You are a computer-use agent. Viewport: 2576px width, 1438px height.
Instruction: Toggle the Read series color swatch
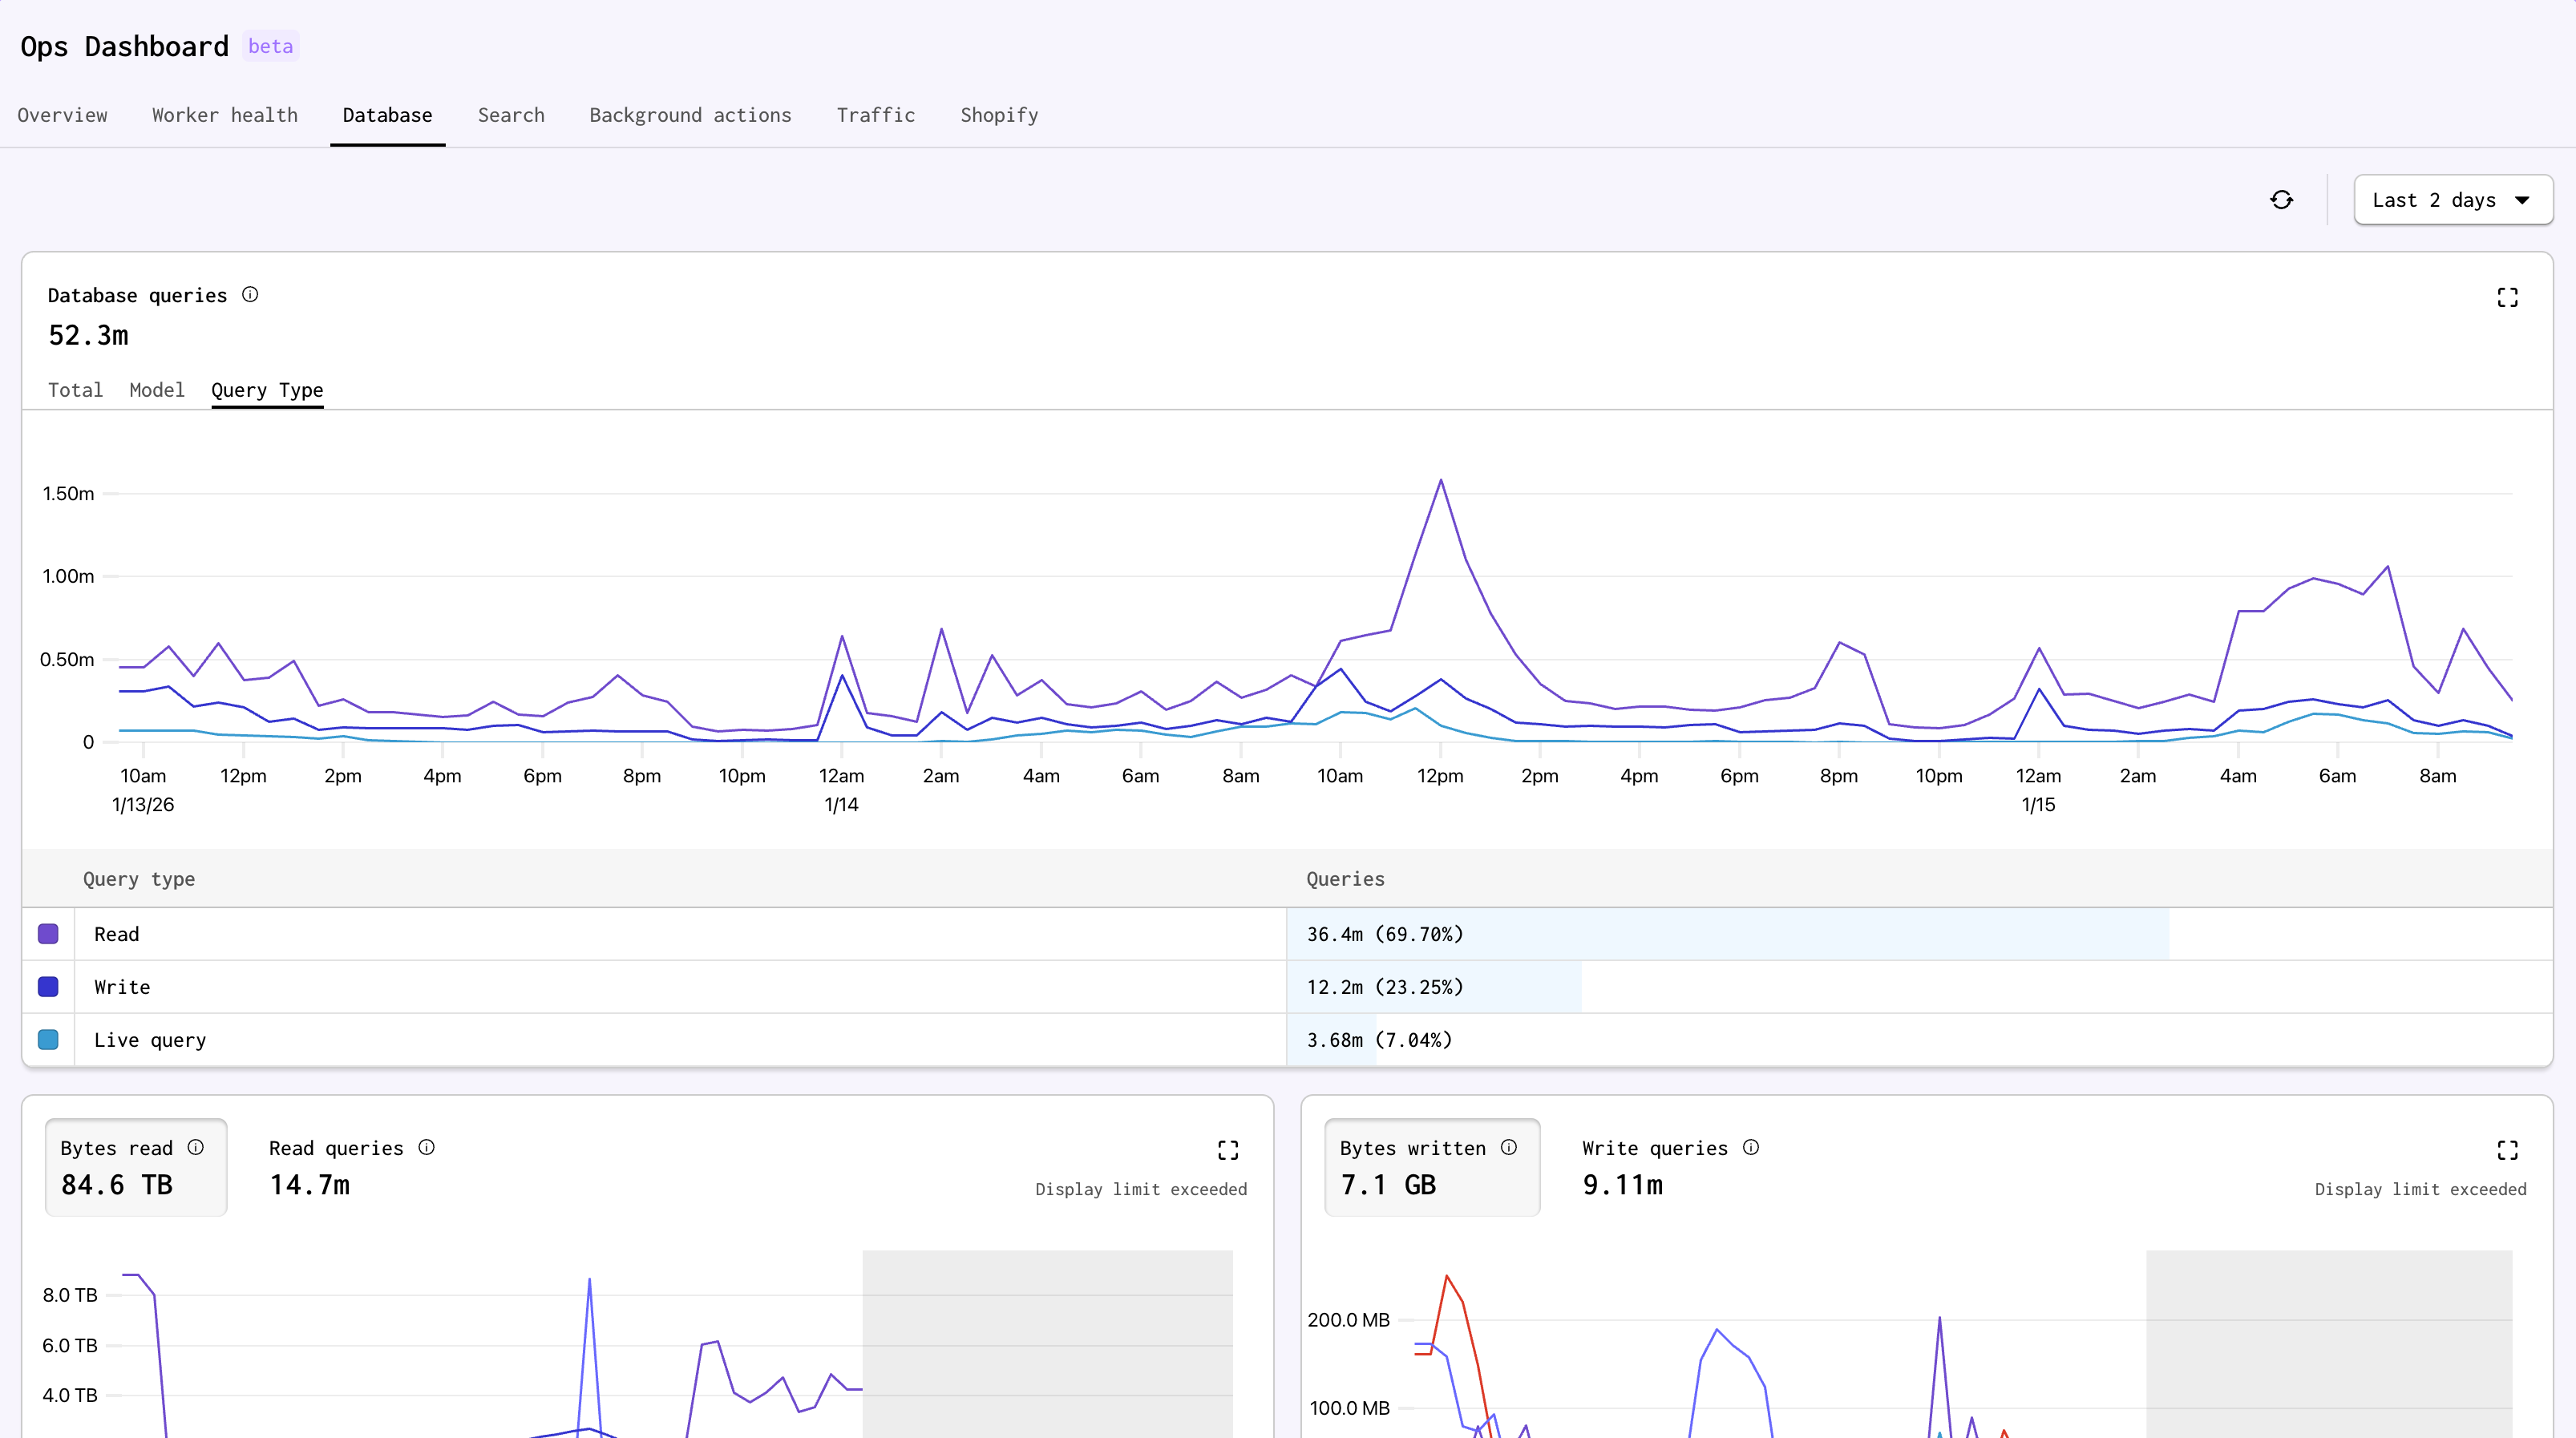tap(48, 934)
